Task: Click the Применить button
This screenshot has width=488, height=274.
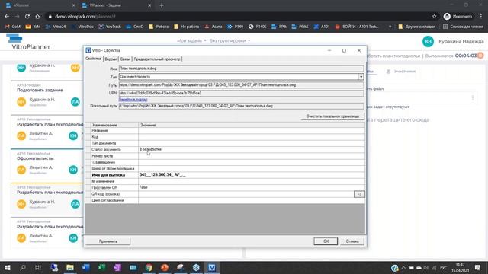Action: click(x=108, y=241)
